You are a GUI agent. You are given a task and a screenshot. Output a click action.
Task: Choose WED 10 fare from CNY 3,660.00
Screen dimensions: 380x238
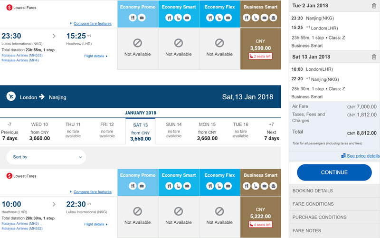point(39,132)
